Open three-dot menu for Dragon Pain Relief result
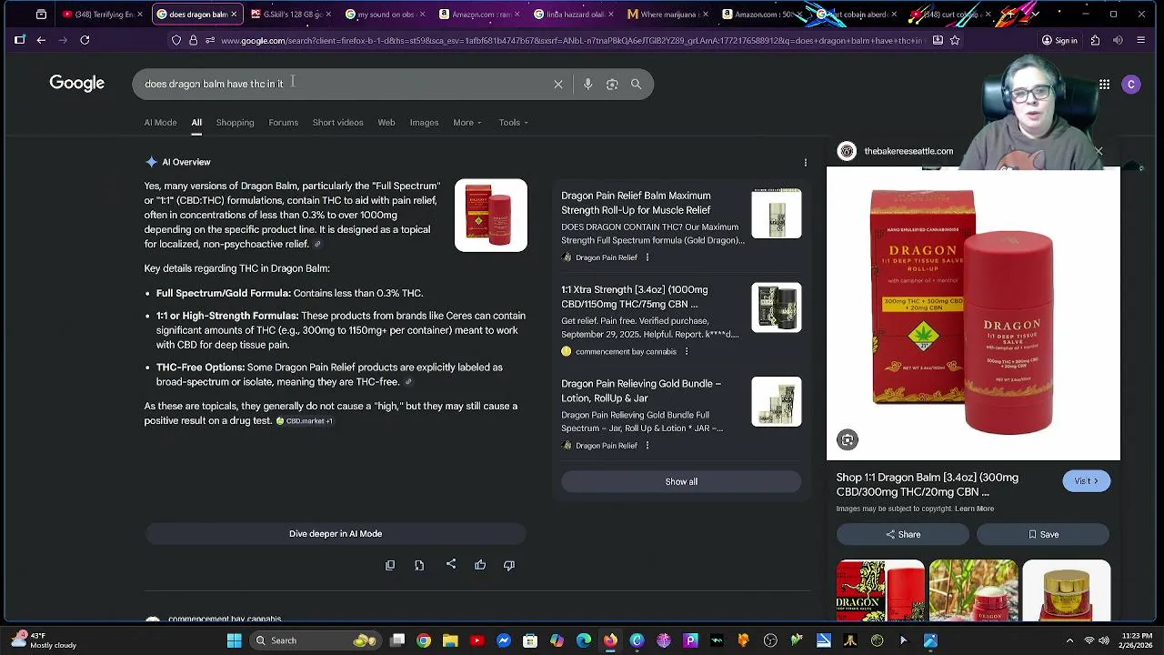 [x=647, y=257]
